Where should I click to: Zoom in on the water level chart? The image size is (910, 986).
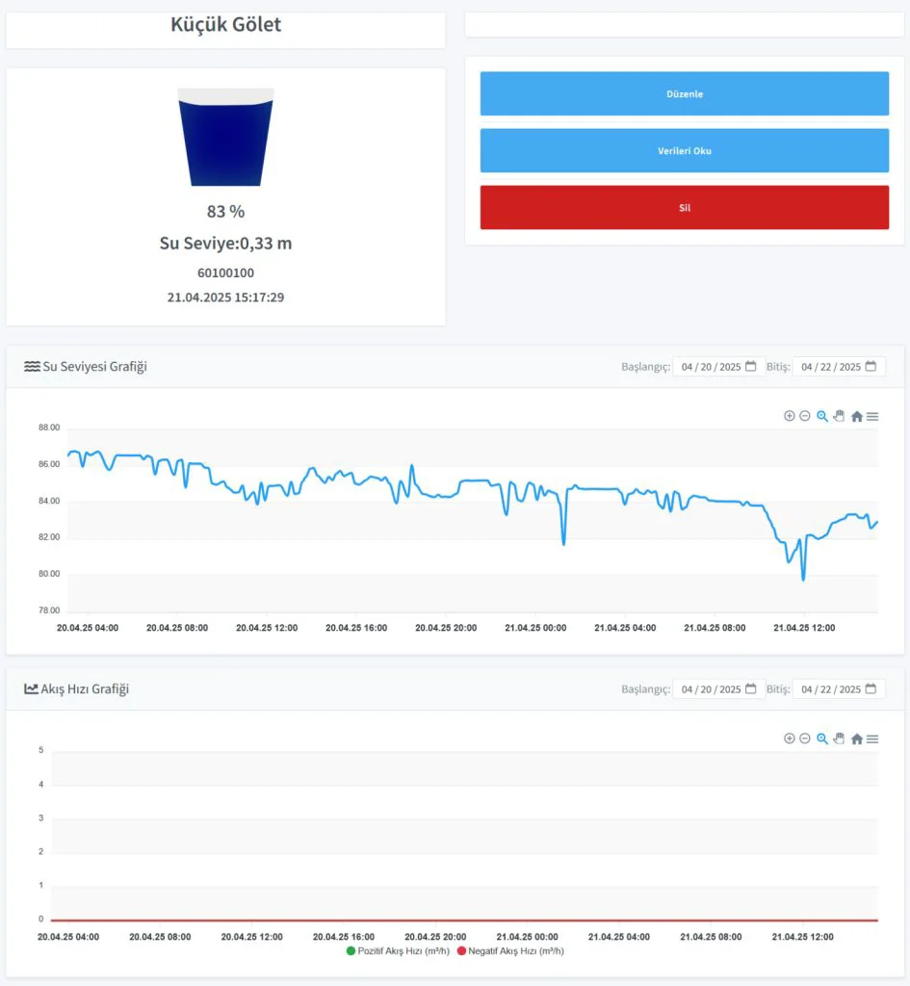coord(790,416)
